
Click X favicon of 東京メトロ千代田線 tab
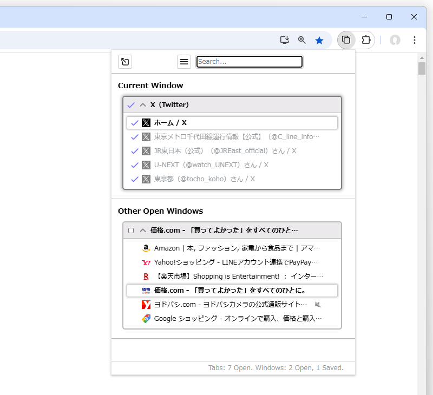tap(146, 137)
